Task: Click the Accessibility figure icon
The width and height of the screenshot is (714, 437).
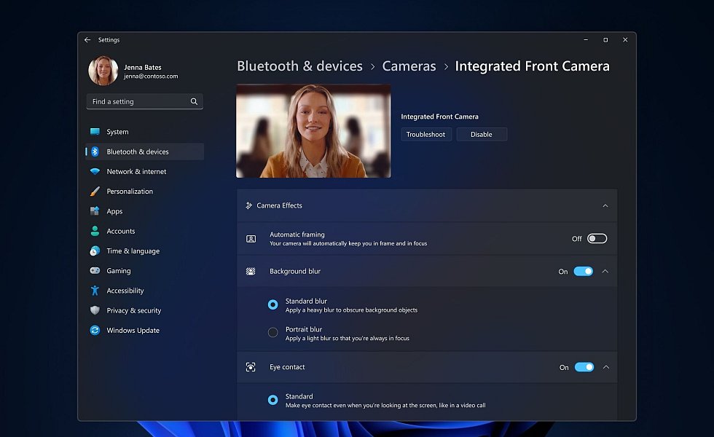Action: 95,291
